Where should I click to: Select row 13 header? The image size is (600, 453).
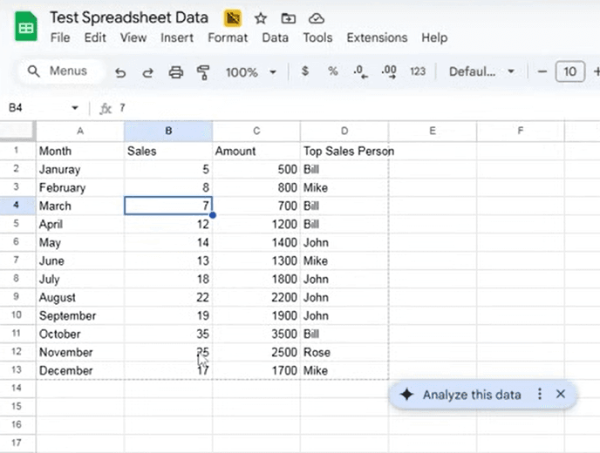[17, 370]
